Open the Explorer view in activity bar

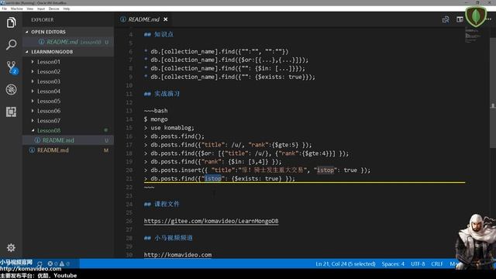point(11,22)
